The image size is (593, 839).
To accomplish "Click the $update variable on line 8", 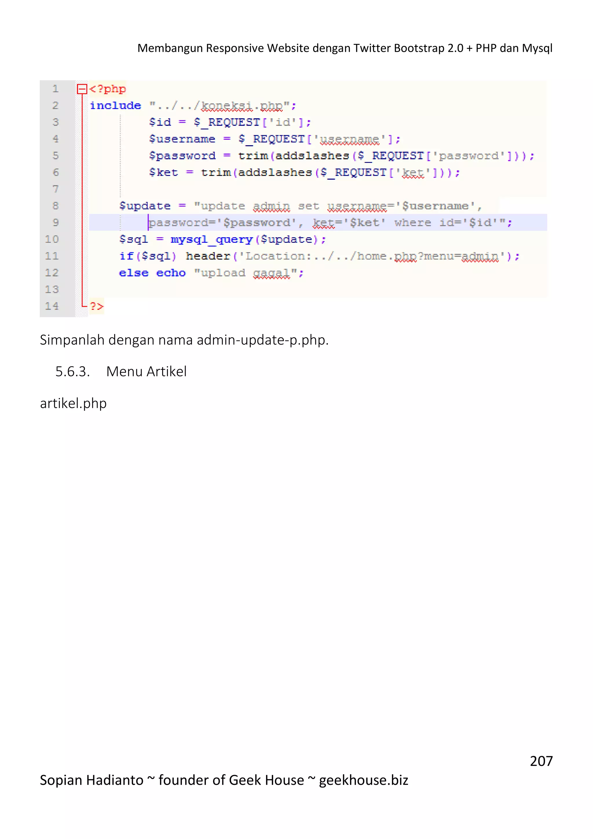I will pos(145,206).
